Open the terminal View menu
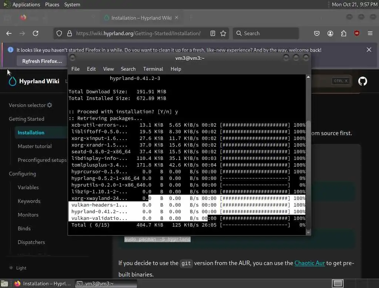The width and height of the screenshot is (379, 288). [x=108, y=69]
